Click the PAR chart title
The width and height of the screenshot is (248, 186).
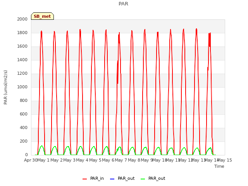(123, 4)
